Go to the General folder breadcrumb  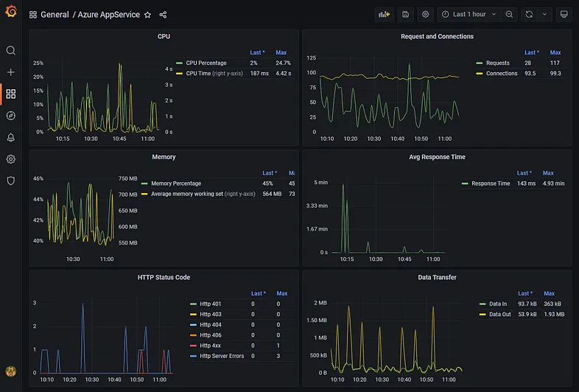(55, 15)
